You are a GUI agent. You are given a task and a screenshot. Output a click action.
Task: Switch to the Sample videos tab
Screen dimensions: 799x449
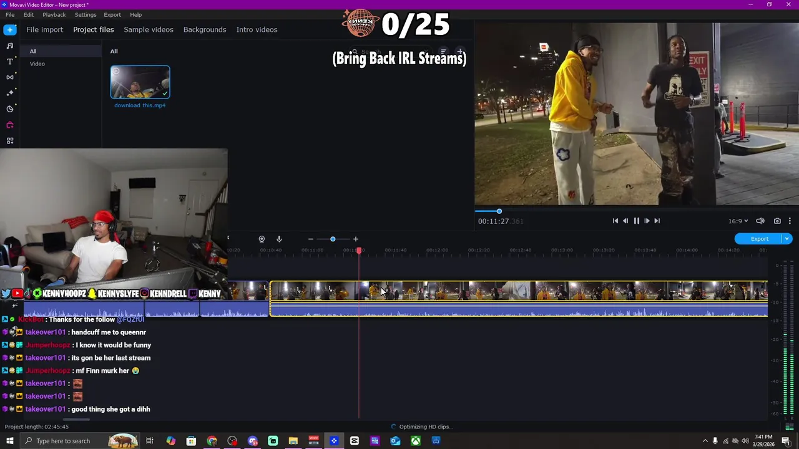point(149,29)
